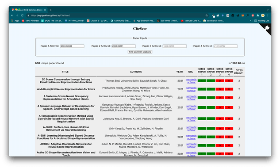Click author 'Shih-Yang Su, Frank Yu' cell

[x=136, y=129]
